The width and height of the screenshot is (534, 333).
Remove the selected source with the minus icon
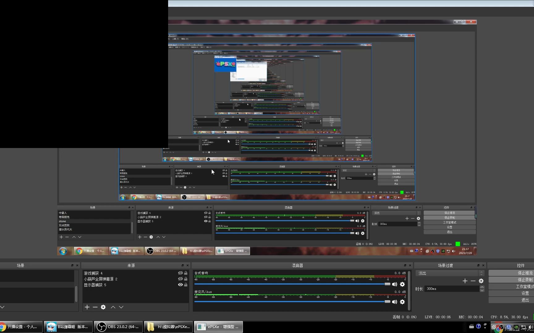95,307
